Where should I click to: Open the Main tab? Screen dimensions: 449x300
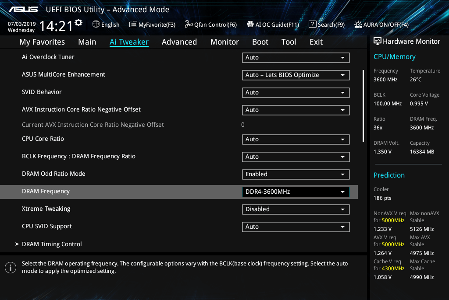click(x=87, y=42)
